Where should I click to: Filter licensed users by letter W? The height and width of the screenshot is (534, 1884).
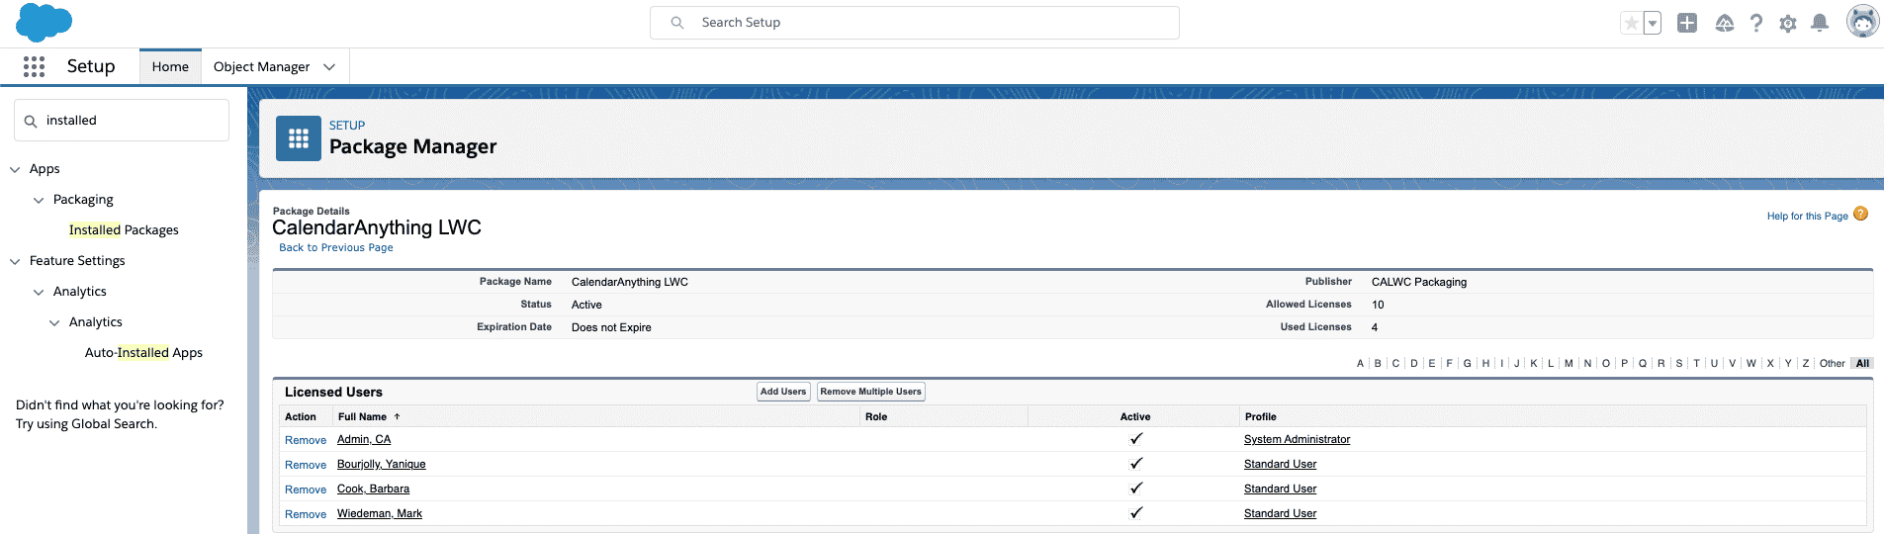[1751, 363]
